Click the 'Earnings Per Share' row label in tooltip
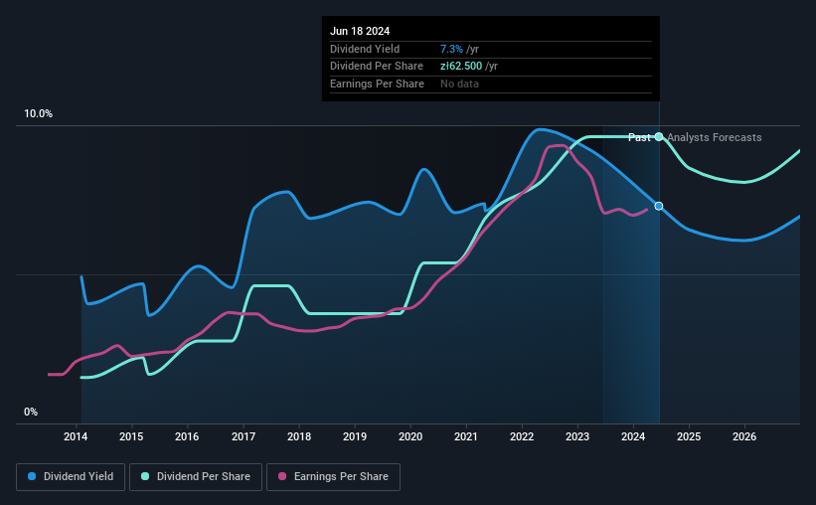 click(377, 84)
